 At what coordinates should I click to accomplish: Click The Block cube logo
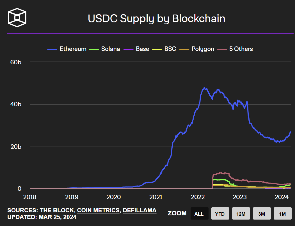coord(17,17)
